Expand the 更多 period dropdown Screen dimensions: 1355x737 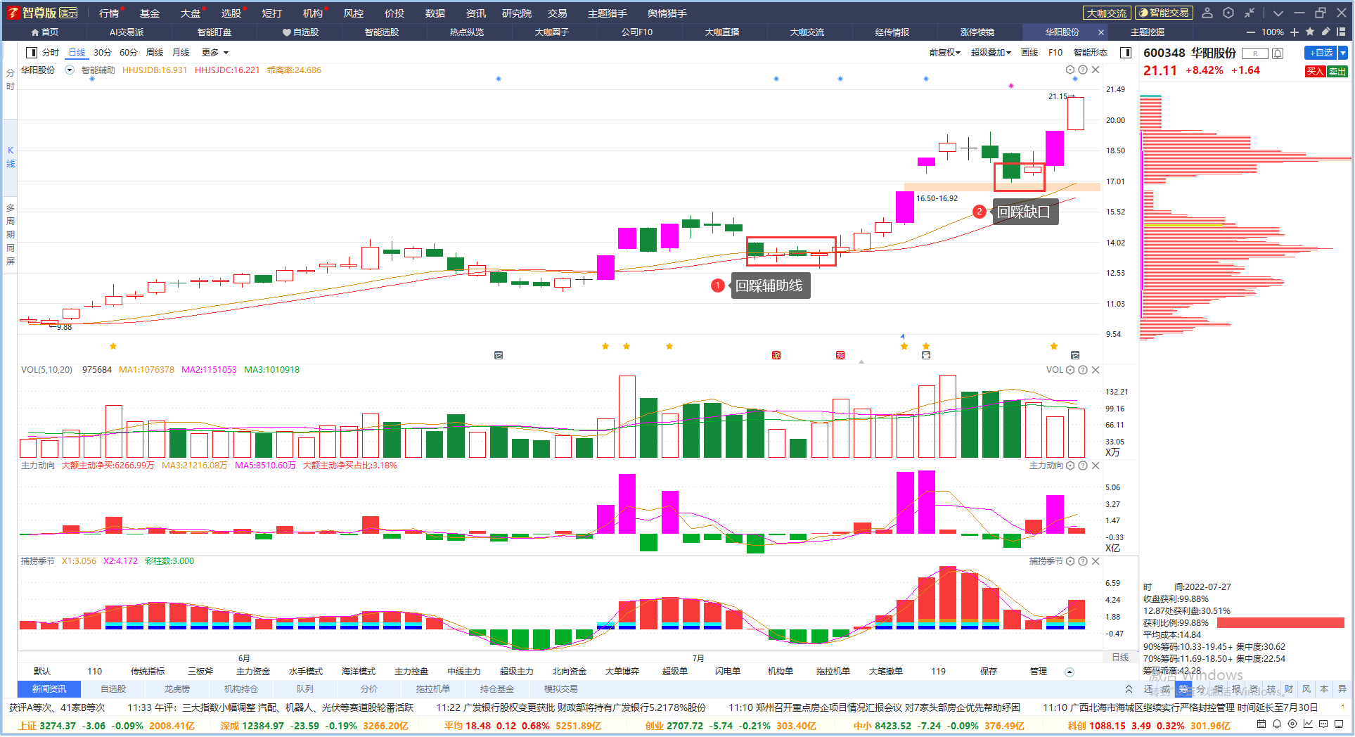(215, 53)
